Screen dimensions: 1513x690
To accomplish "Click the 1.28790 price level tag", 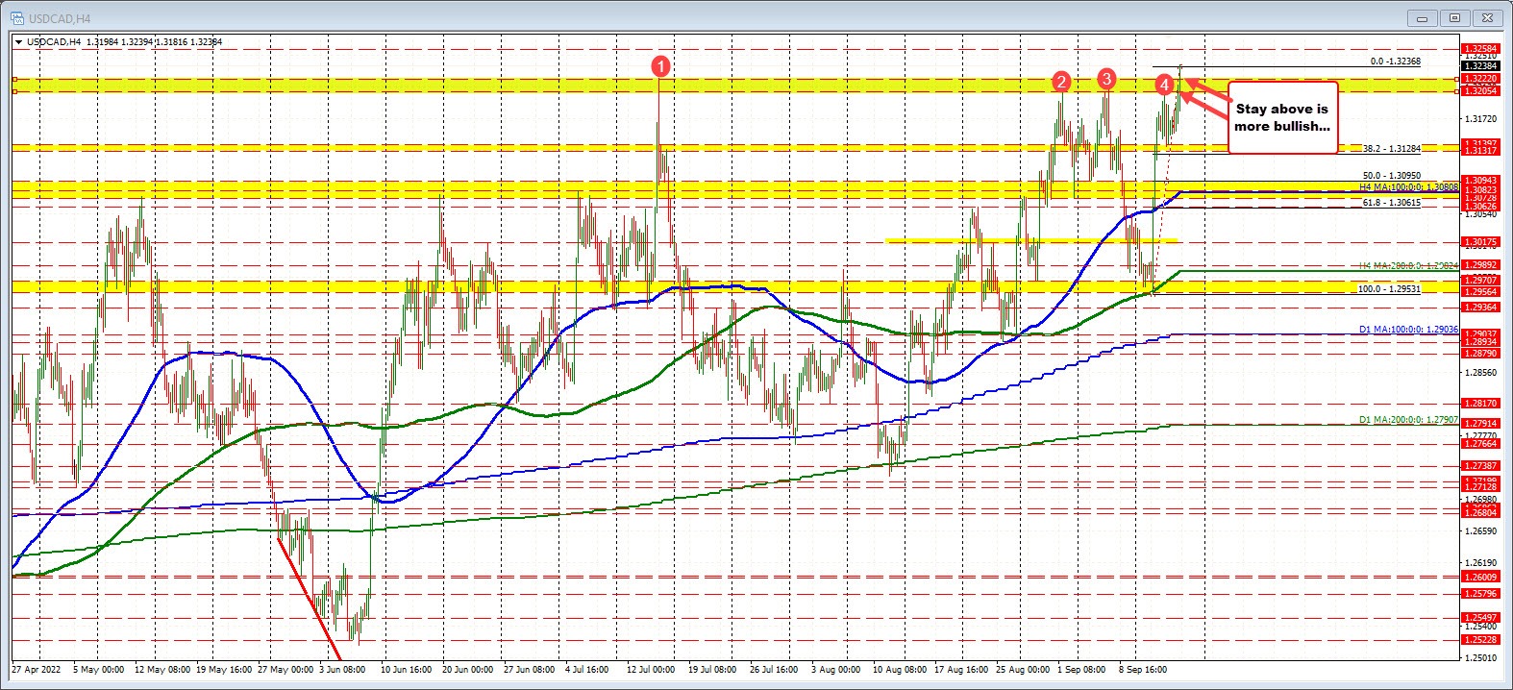I will click(1478, 354).
